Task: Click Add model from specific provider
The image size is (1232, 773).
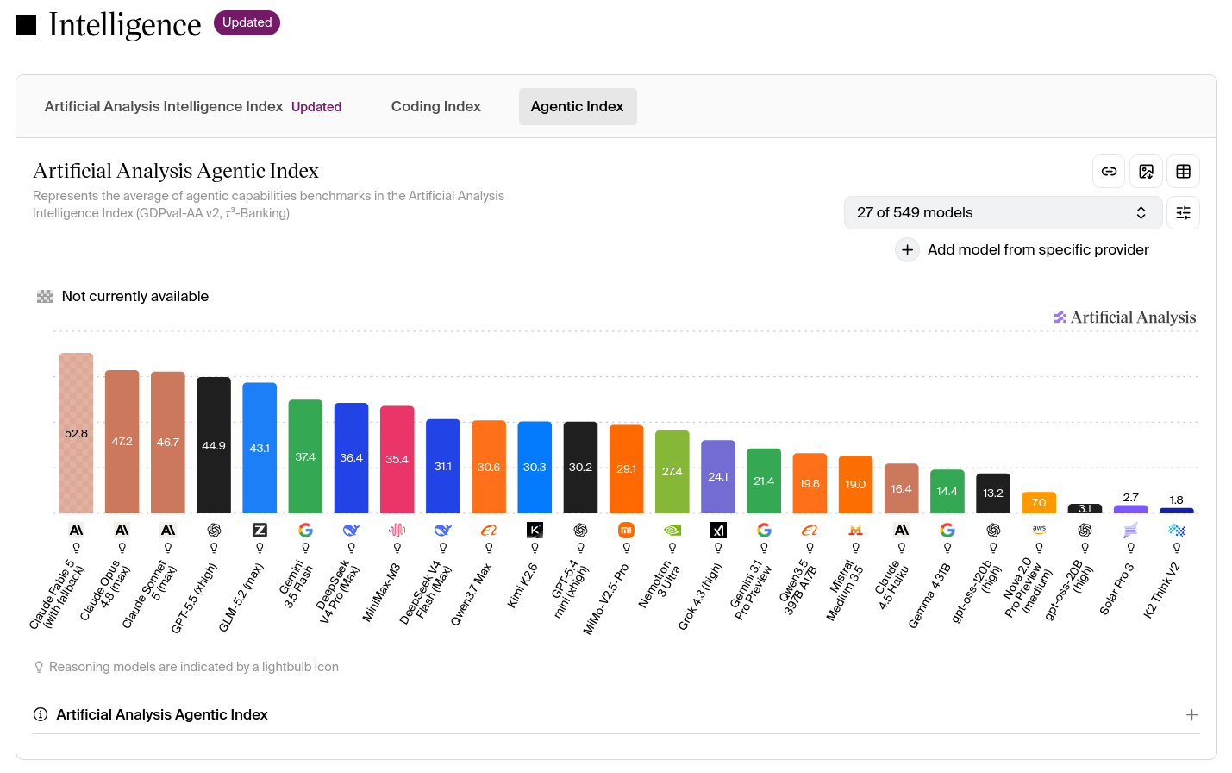Action: 1038,249
